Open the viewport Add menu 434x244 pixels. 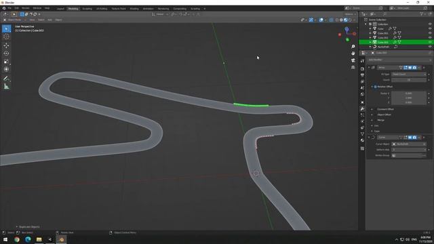coord(50,20)
